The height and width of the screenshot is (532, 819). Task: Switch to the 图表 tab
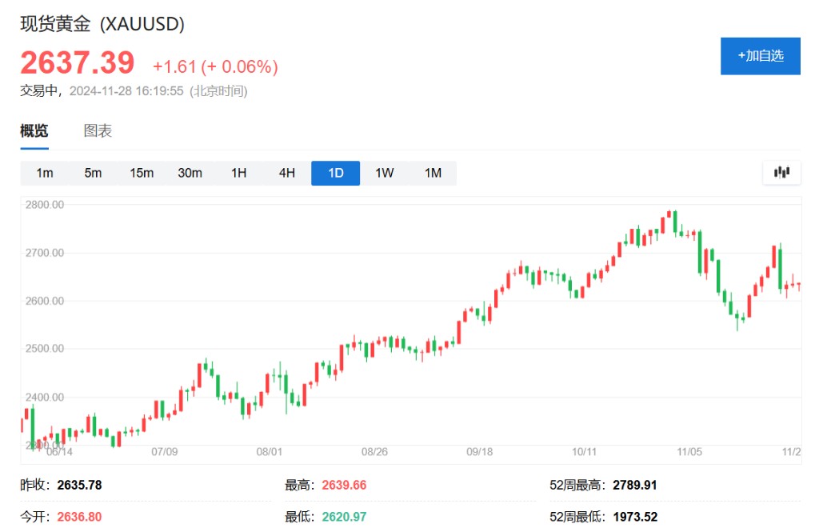pos(98,130)
